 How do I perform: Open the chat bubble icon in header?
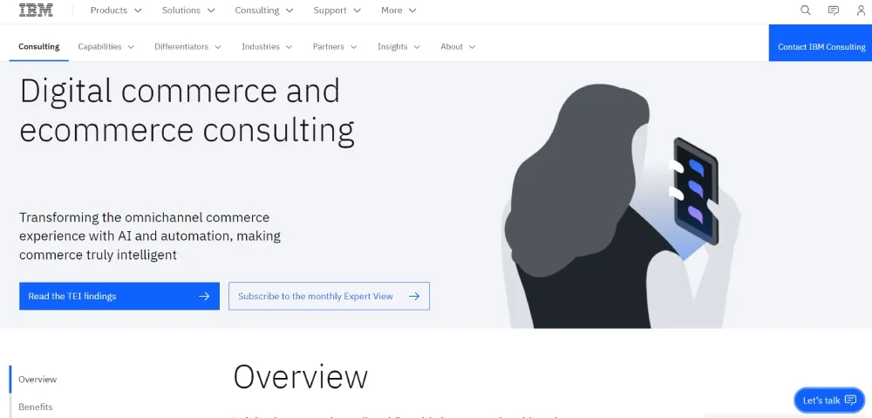click(834, 10)
